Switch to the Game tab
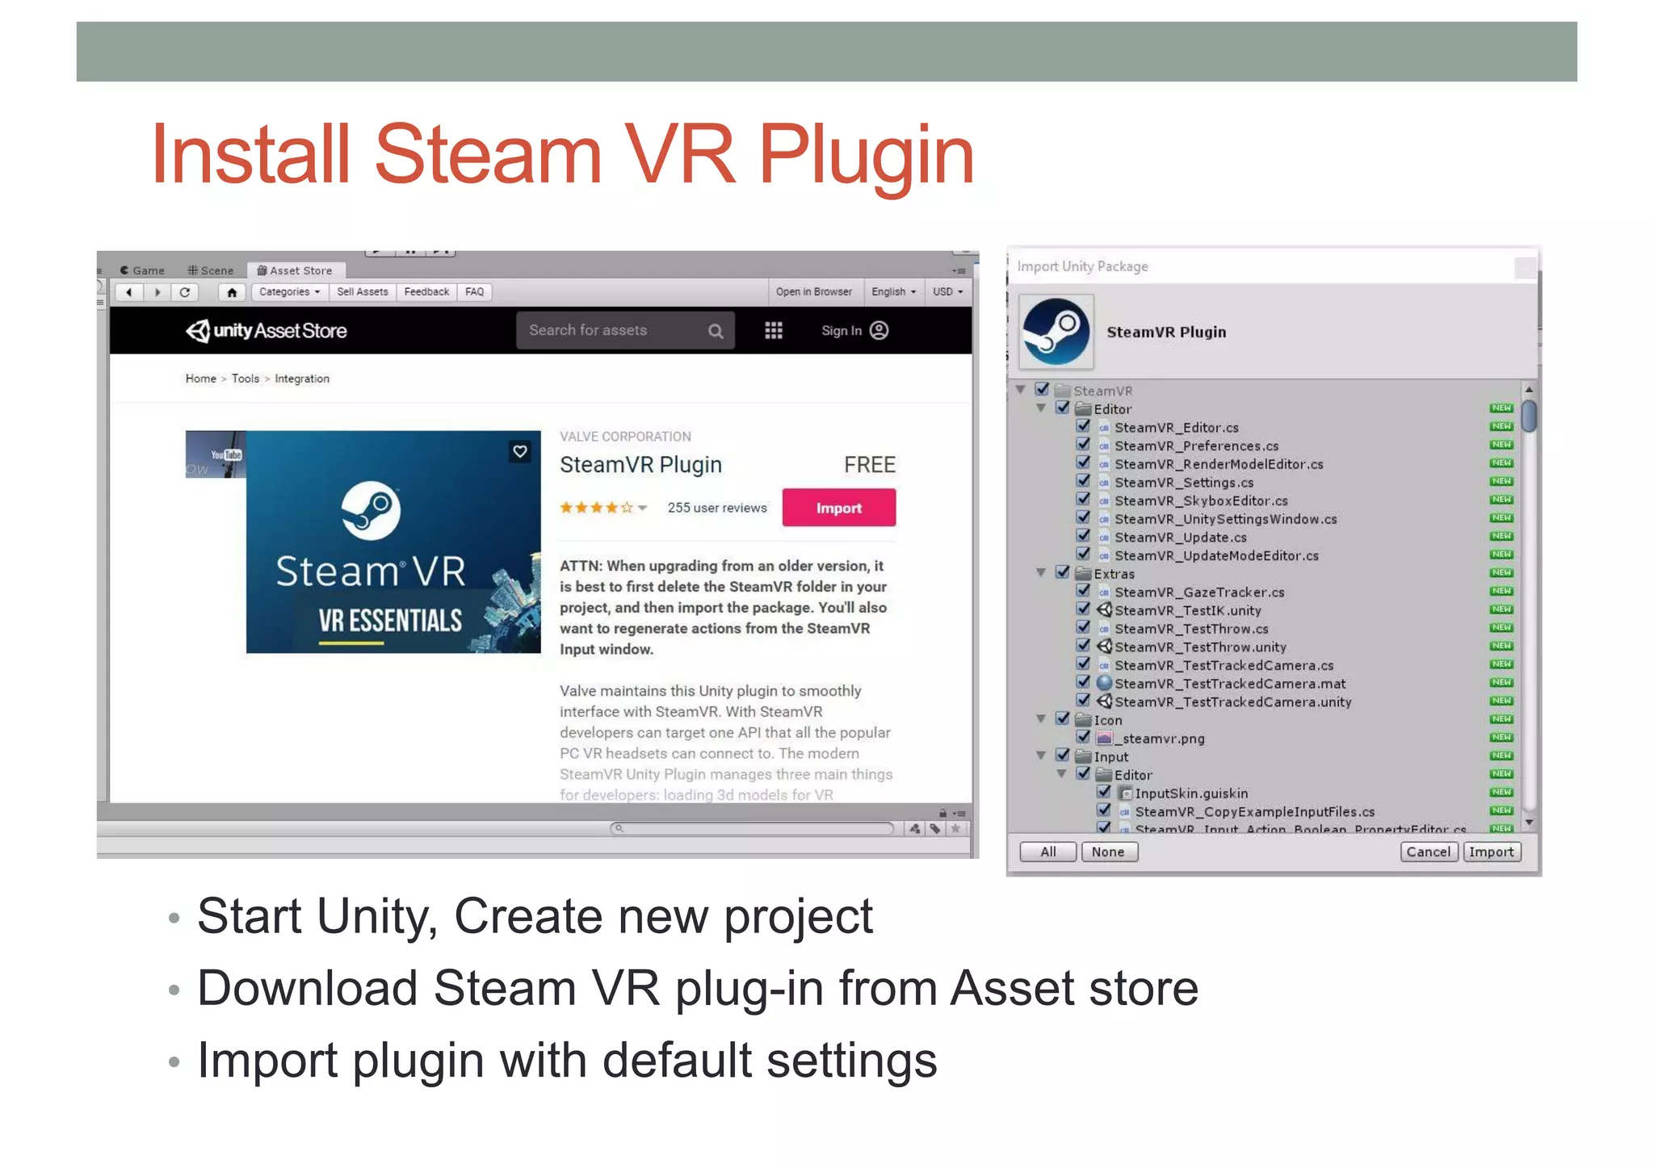 click(x=142, y=270)
